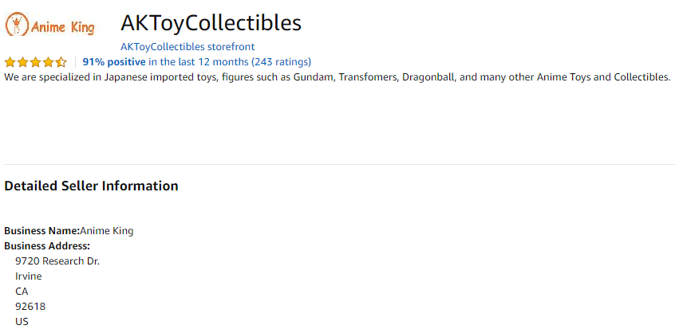
Task: Click the 9720 Research Dr. address line
Action: click(57, 261)
